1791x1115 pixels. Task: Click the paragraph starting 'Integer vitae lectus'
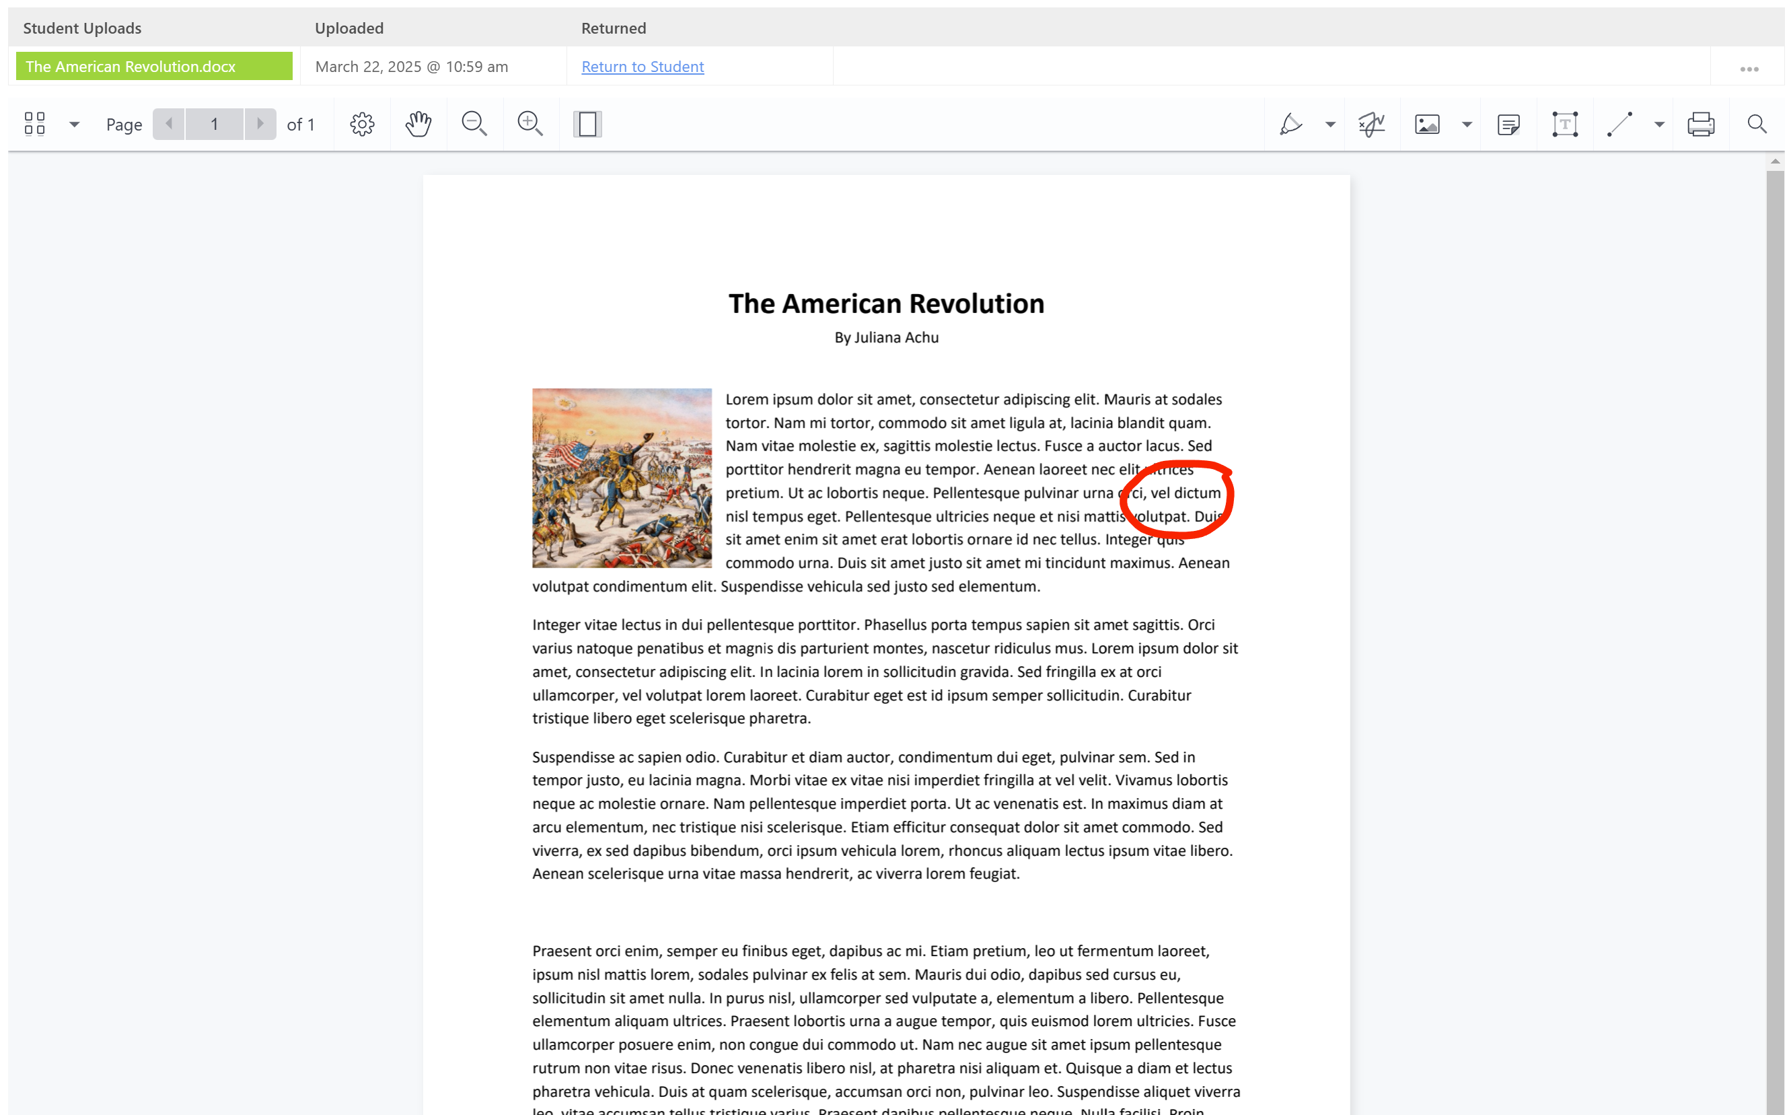click(x=885, y=671)
